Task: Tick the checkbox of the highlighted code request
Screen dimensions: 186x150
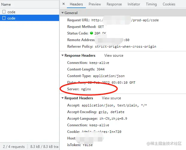Action: coord(4,18)
